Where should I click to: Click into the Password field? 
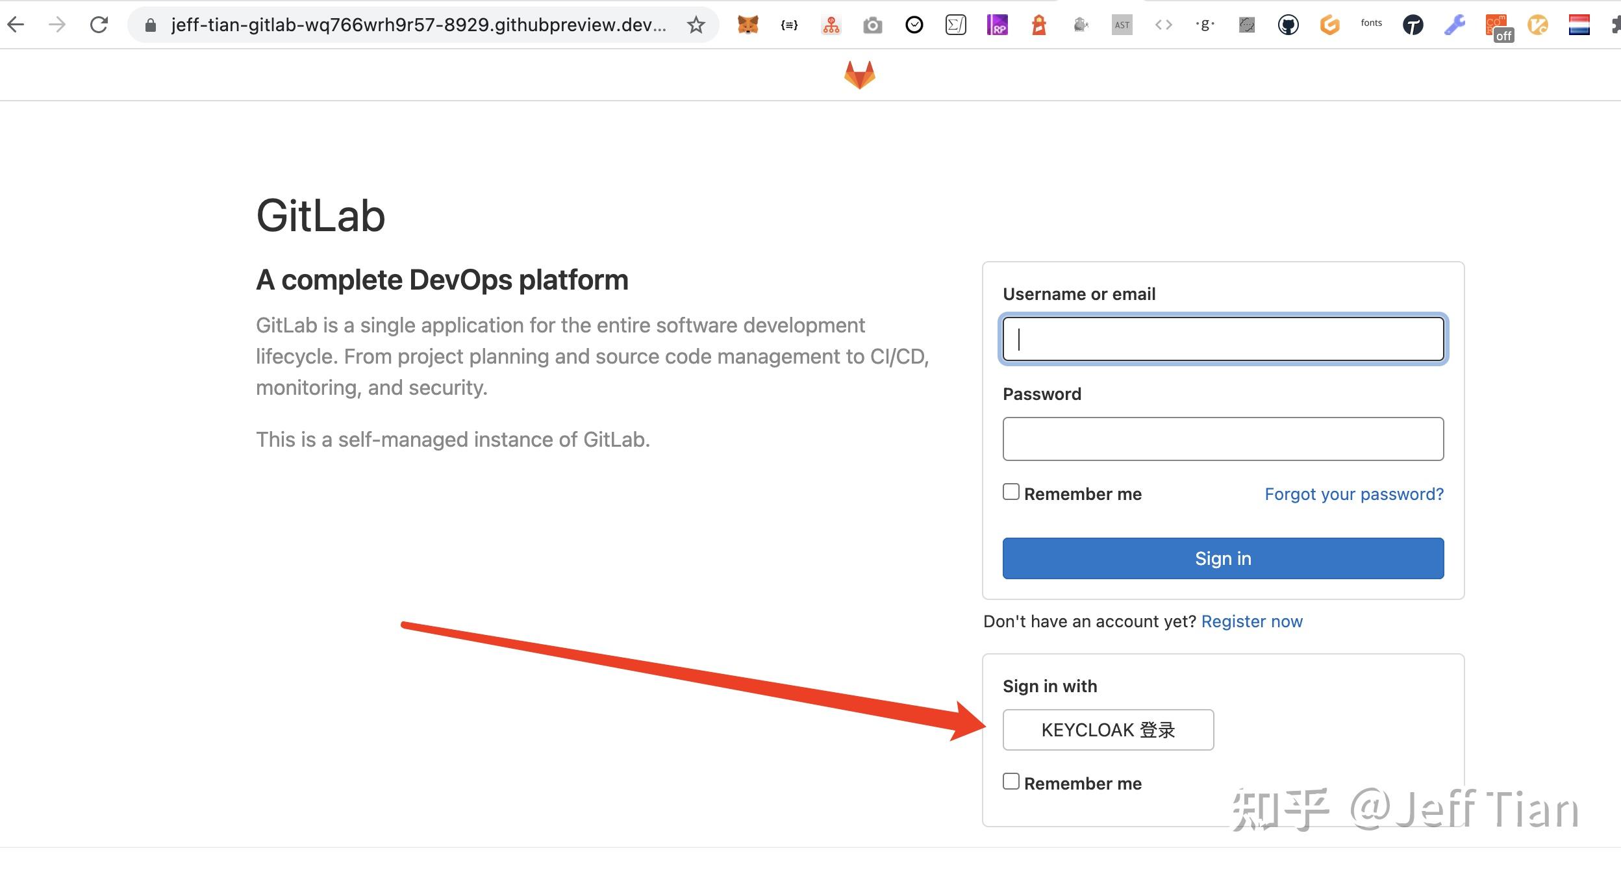pos(1224,439)
